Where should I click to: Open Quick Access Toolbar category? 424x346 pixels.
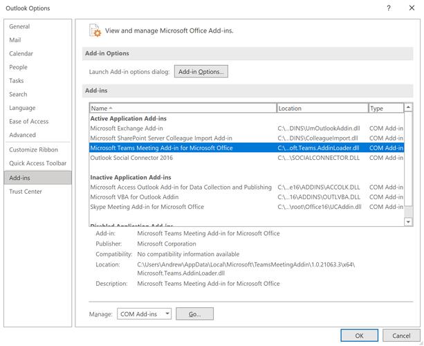37,163
